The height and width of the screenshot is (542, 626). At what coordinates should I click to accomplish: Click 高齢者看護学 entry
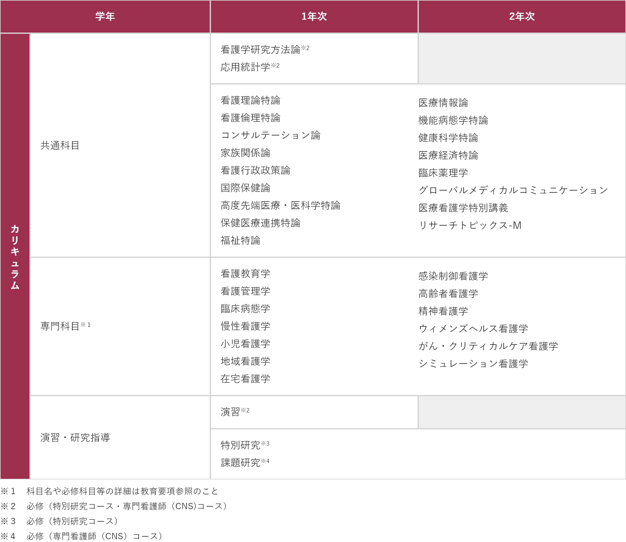(x=448, y=294)
